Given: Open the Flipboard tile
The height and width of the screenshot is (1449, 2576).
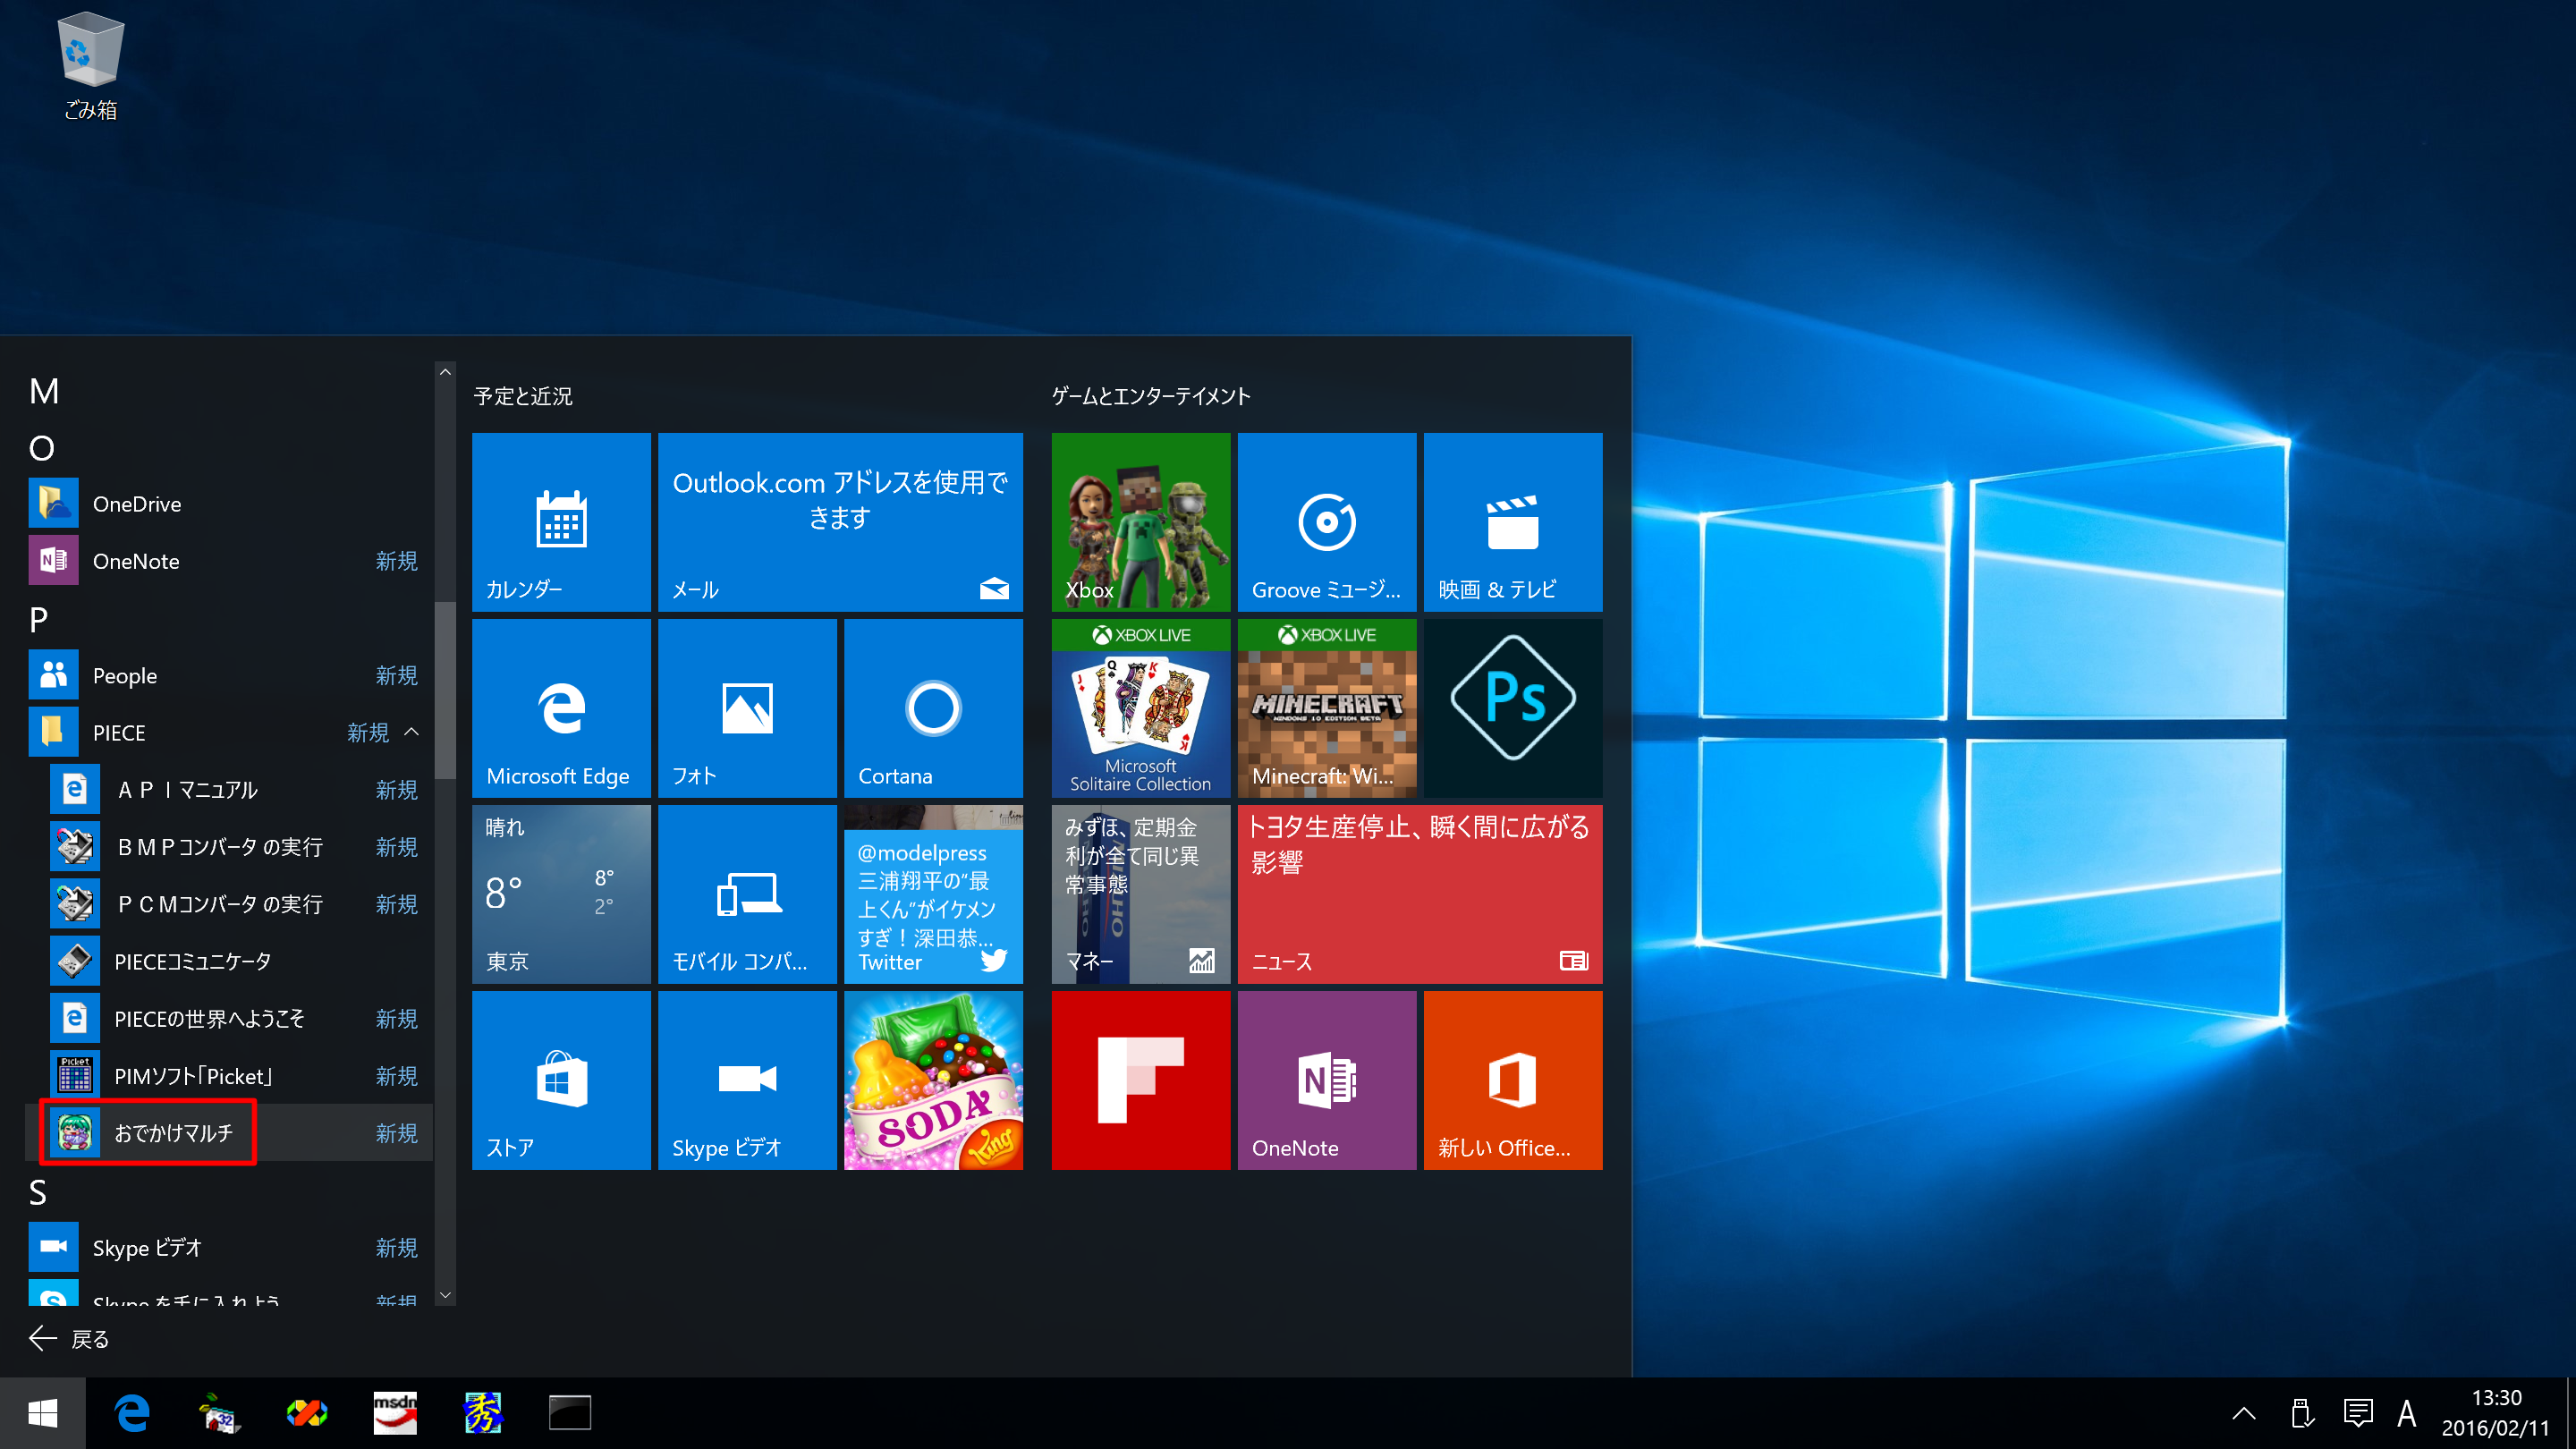Looking at the screenshot, I should click(x=1140, y=1079).
